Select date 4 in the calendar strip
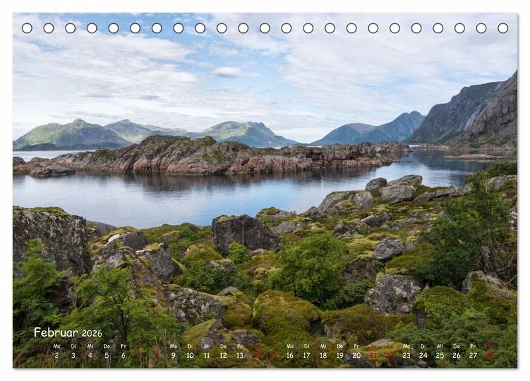 90,355
